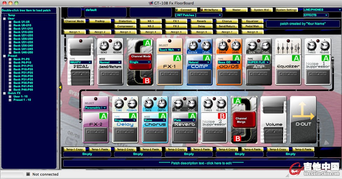Click the Write/Sync button
Image resolution: width=342 pixels, height=179 pixels.
211,10
